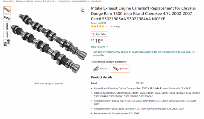Click the share icon above product image
The height and width of the screenshot is (119, 204).
(x=83, y=10)
